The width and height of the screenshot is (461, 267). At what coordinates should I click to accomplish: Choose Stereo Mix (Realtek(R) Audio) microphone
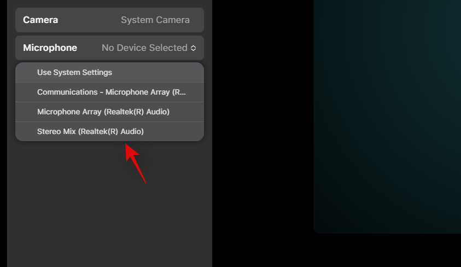click(x=90, y=131)
